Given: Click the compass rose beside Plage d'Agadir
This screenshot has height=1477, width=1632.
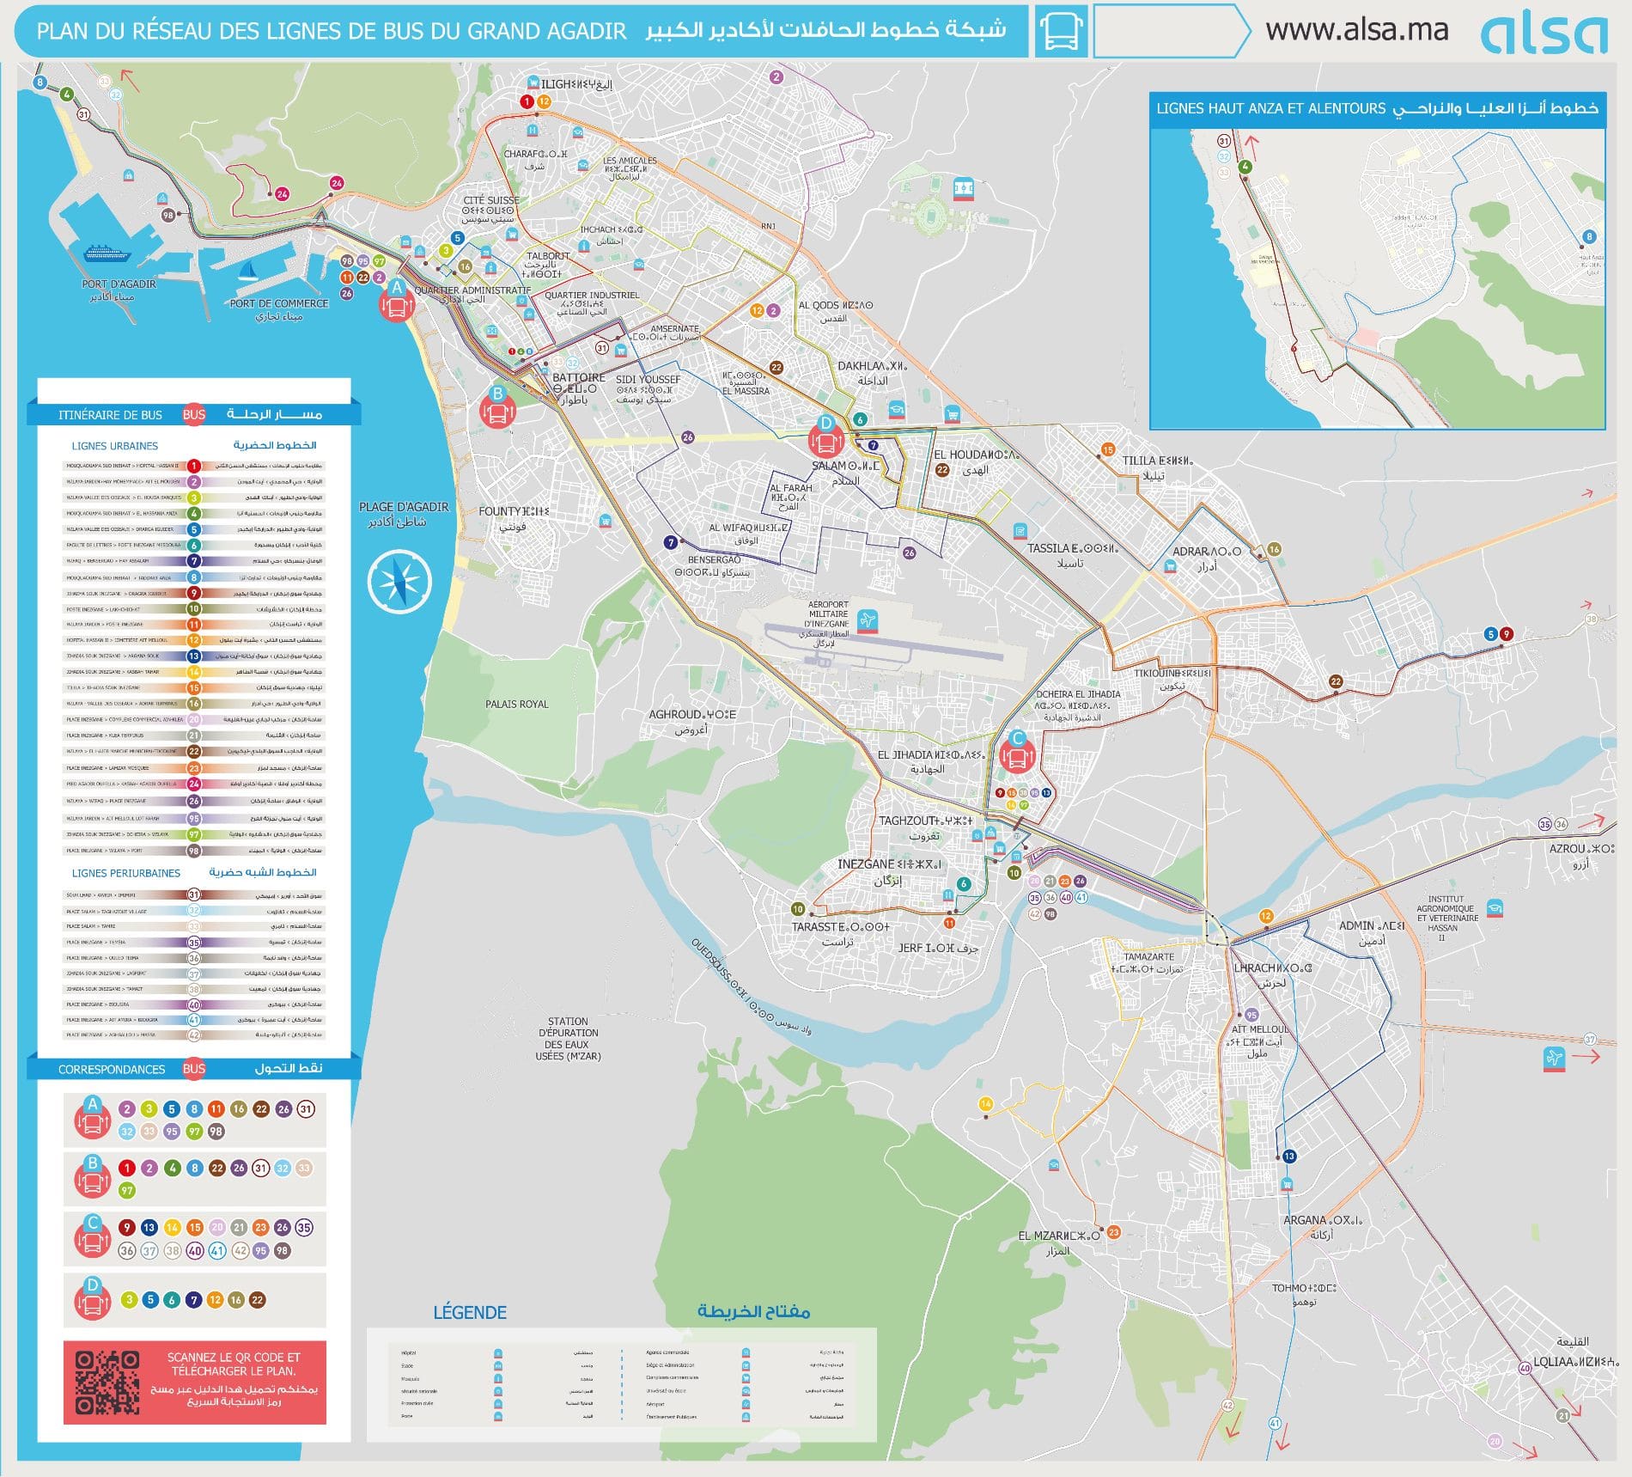Looking at the screenshot, I should click(x=399, y=583).
